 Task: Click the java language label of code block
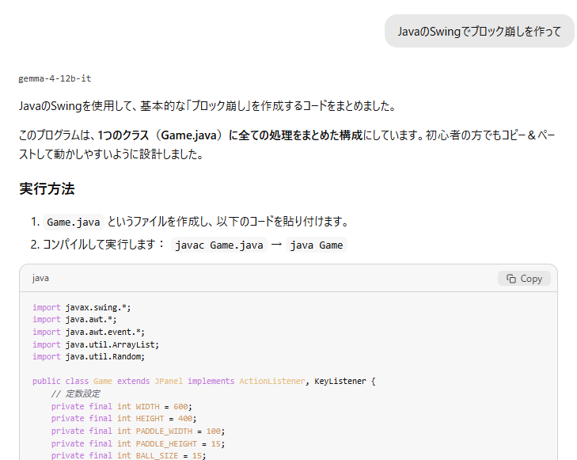[x=40, y=278]
